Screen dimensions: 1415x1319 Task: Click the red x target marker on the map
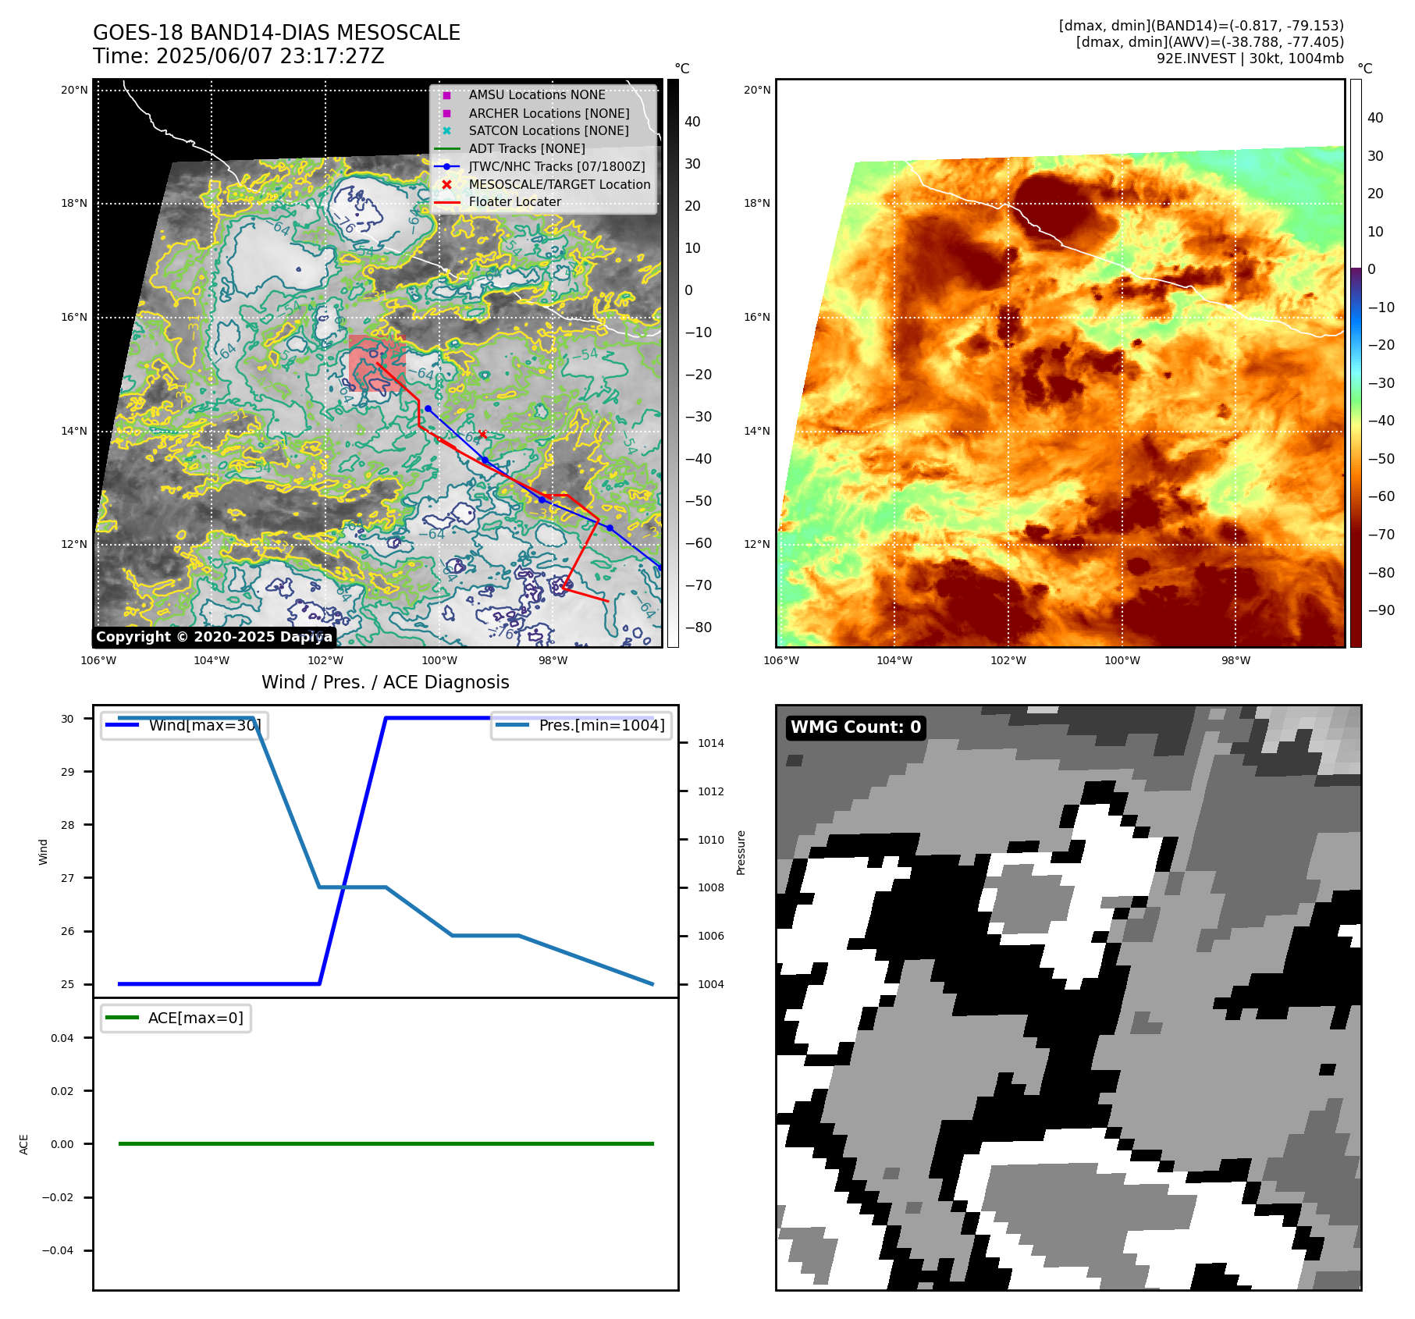coord(482,435)
